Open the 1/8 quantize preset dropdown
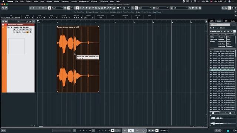Viewport: 237px width, 133px height. pos(180,8)
